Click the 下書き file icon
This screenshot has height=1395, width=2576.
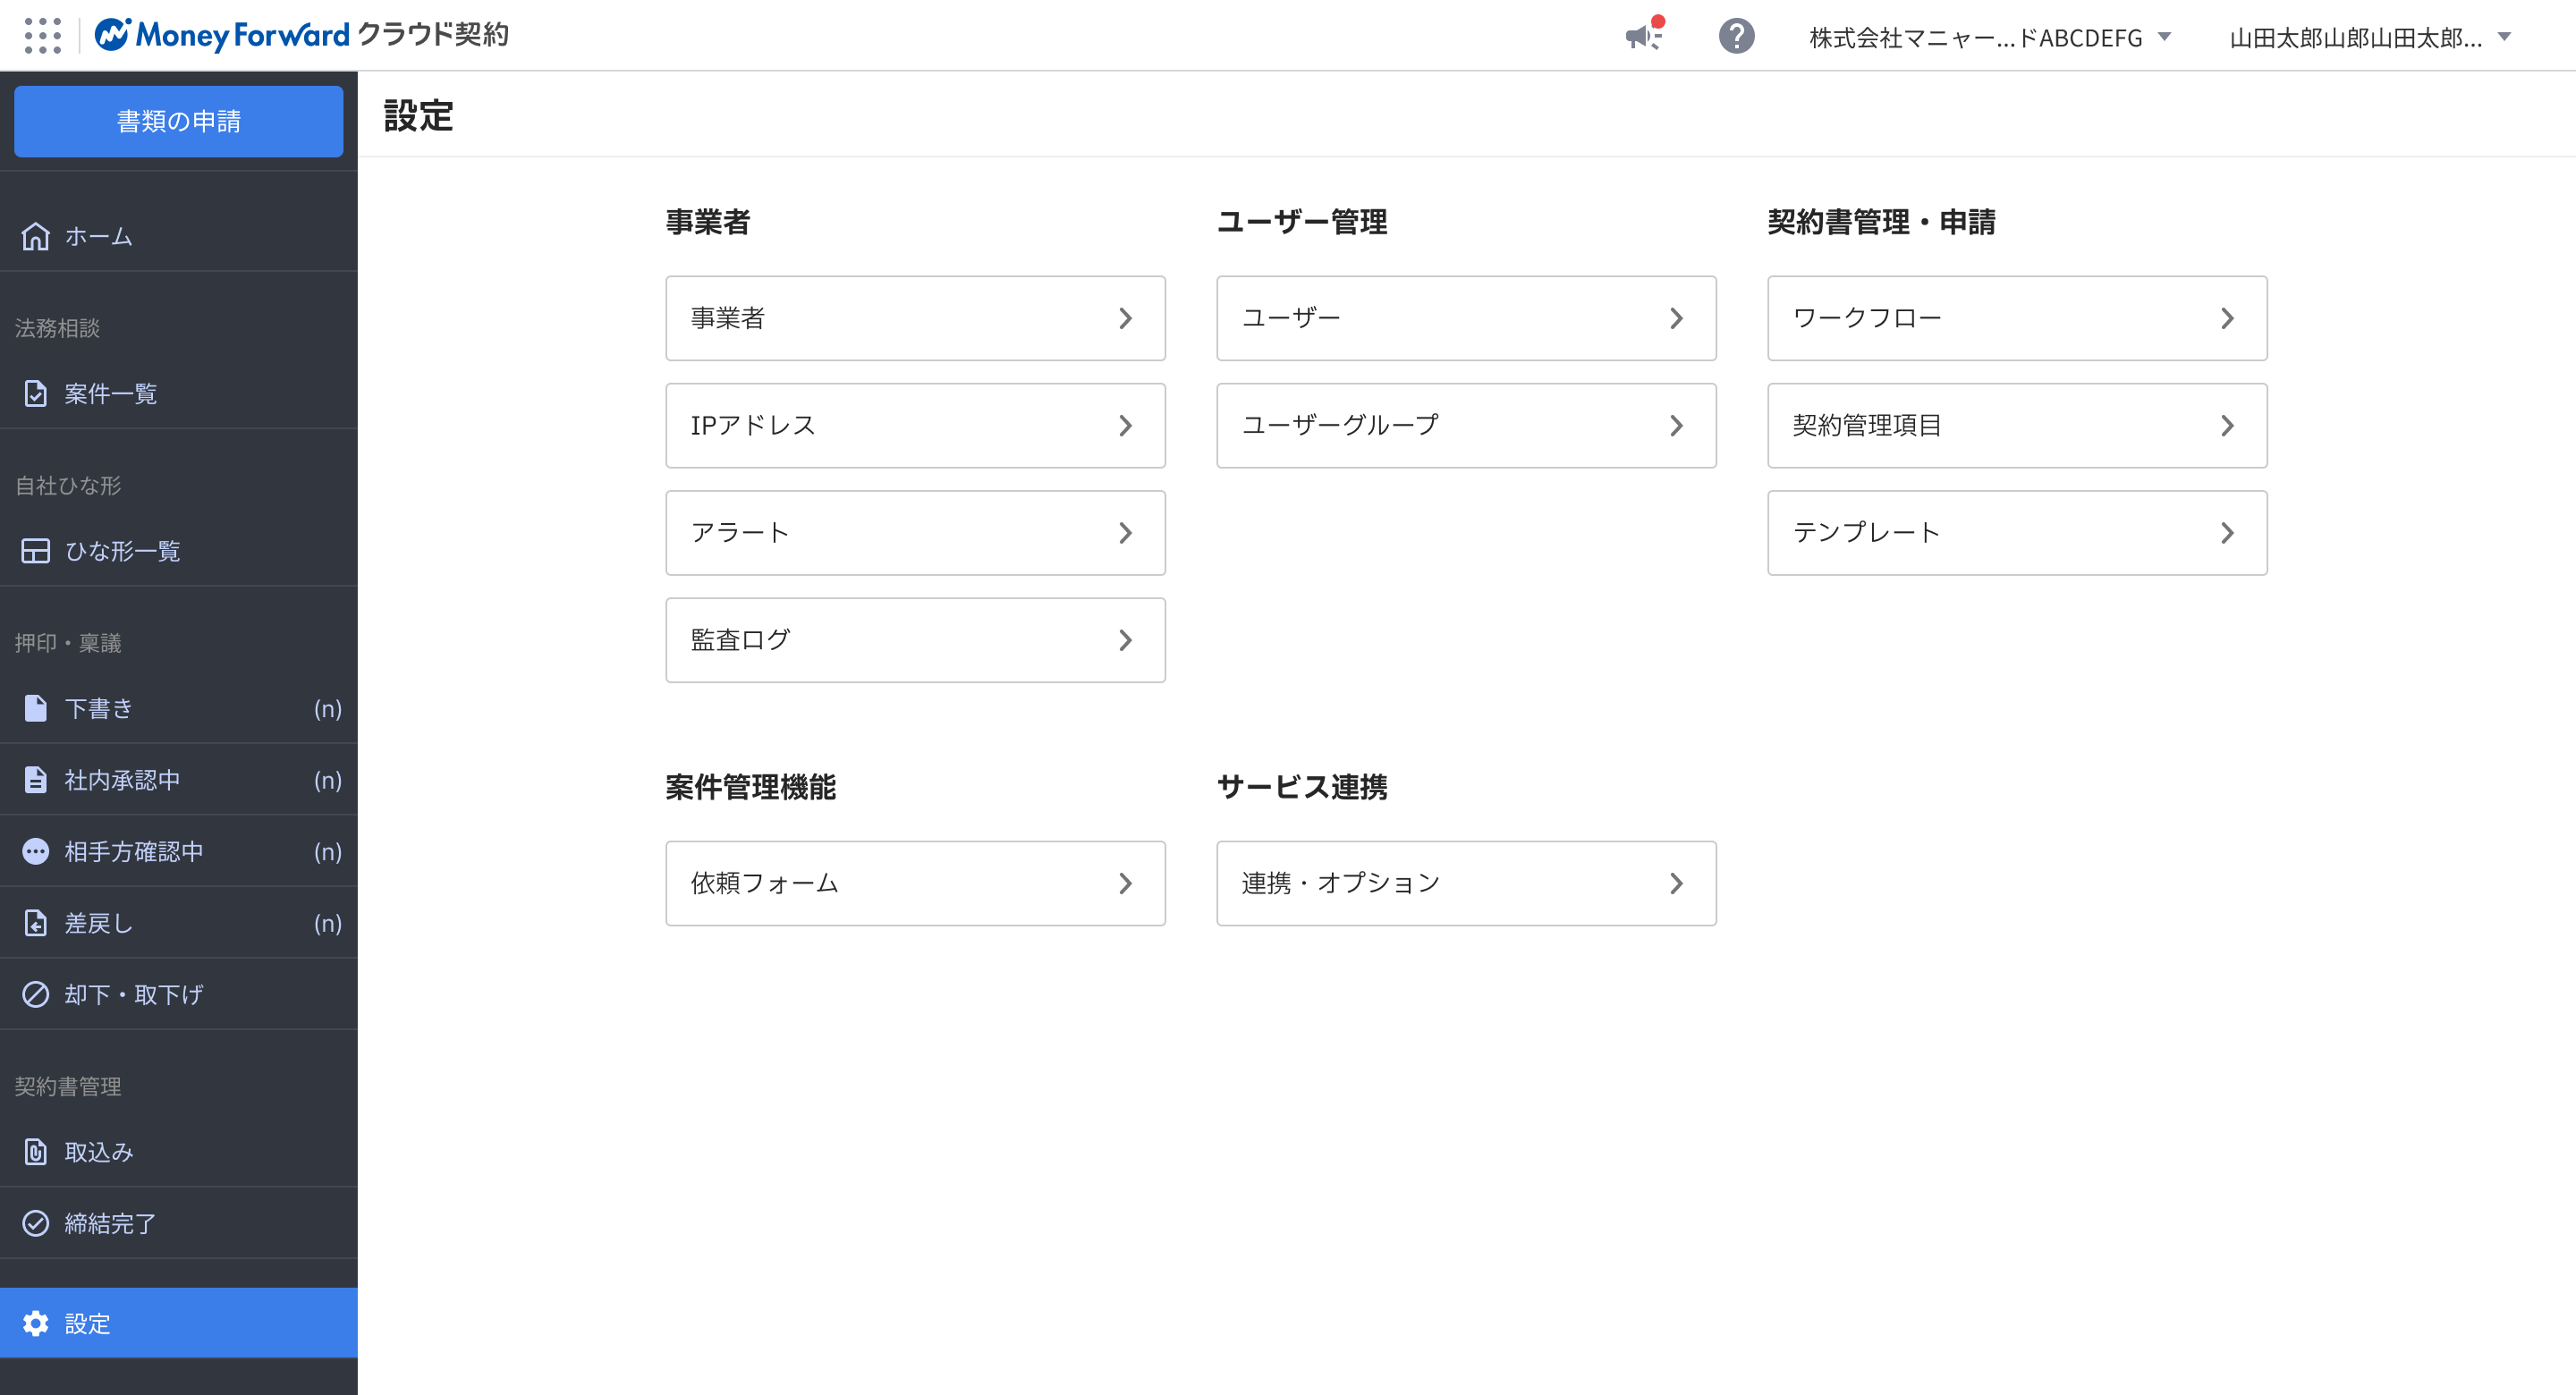(36, 708)
